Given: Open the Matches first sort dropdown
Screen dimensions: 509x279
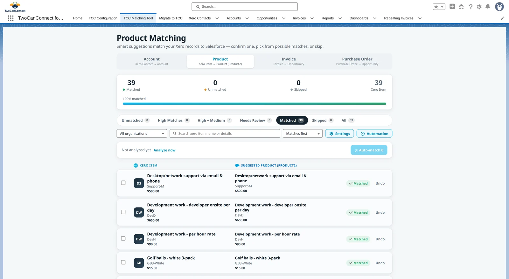Looking at the screenshot, I should [303, 134].
